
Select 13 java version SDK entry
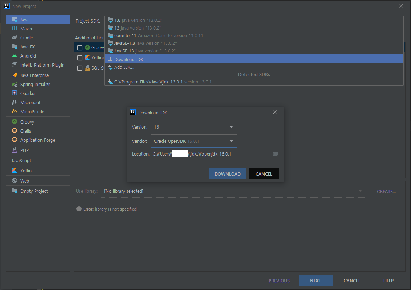[254, 28]
